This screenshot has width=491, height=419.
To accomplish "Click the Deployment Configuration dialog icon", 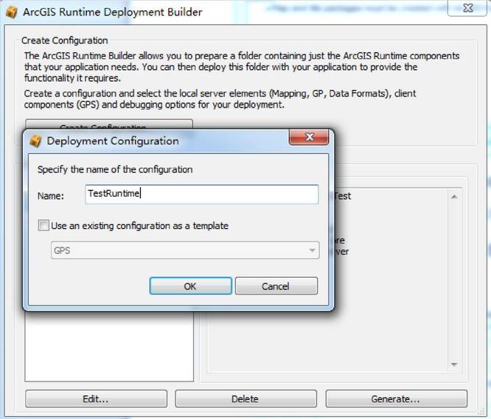I will [35, 141].
